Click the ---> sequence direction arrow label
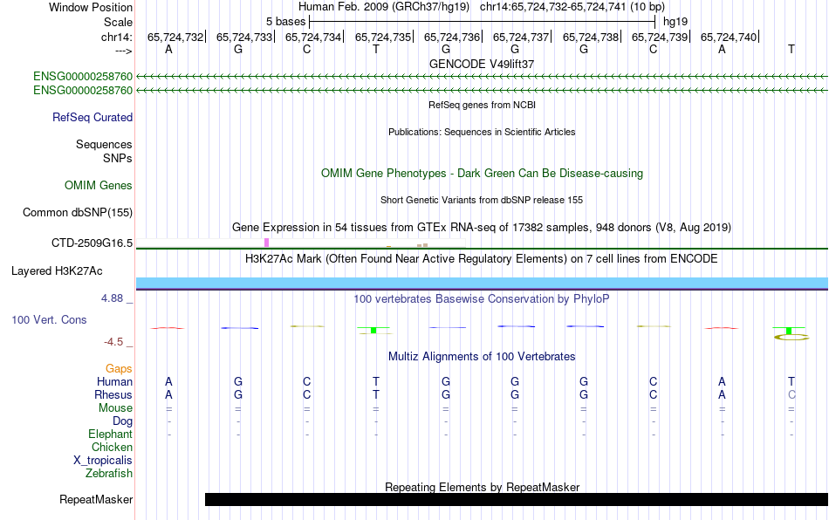829x520 pixels. (x=123, y=51)
